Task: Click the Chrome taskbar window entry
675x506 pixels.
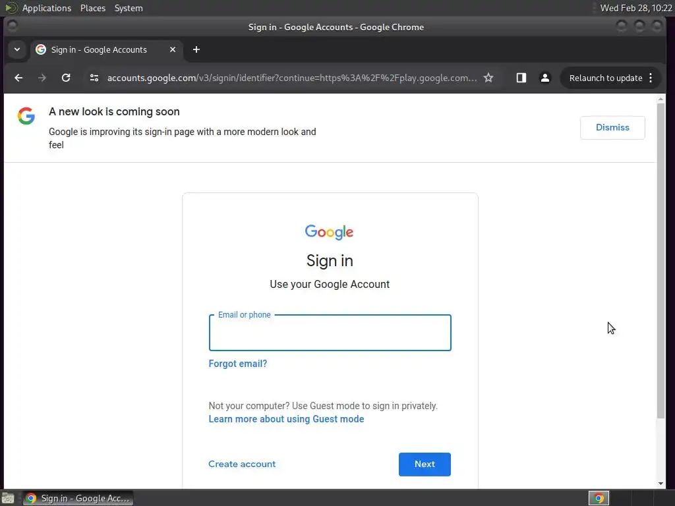Action: pos(78,498)
